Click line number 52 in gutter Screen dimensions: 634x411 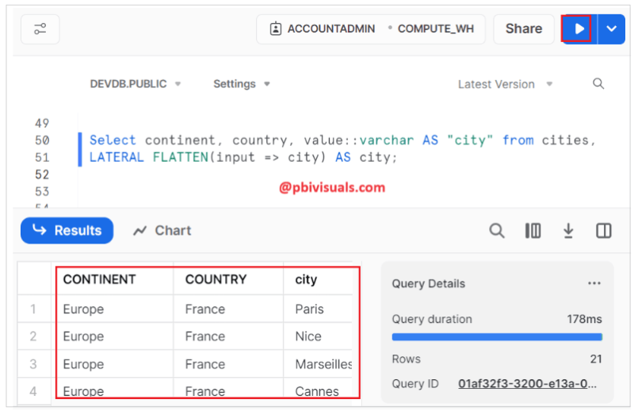42,175
